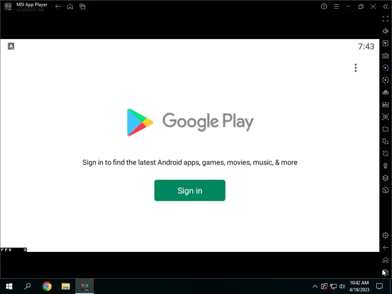This screenshot has width=392, height=294.
Task: Open Google Play three-dot overflow menu
Action: pyautogui.click(x=356, y=68)
